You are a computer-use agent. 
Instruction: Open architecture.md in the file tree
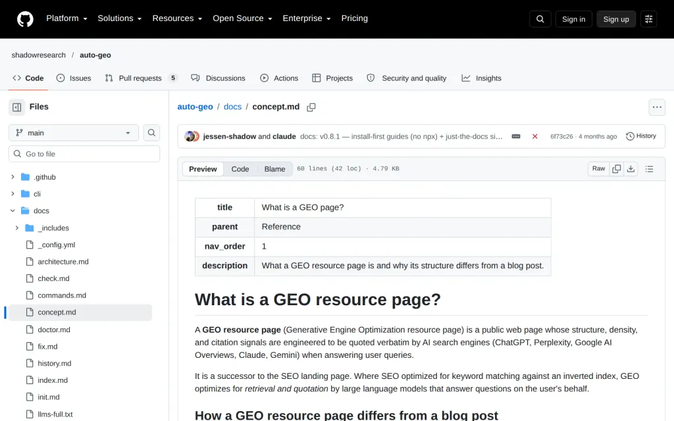pyautogui.click(x=63, y=262)
